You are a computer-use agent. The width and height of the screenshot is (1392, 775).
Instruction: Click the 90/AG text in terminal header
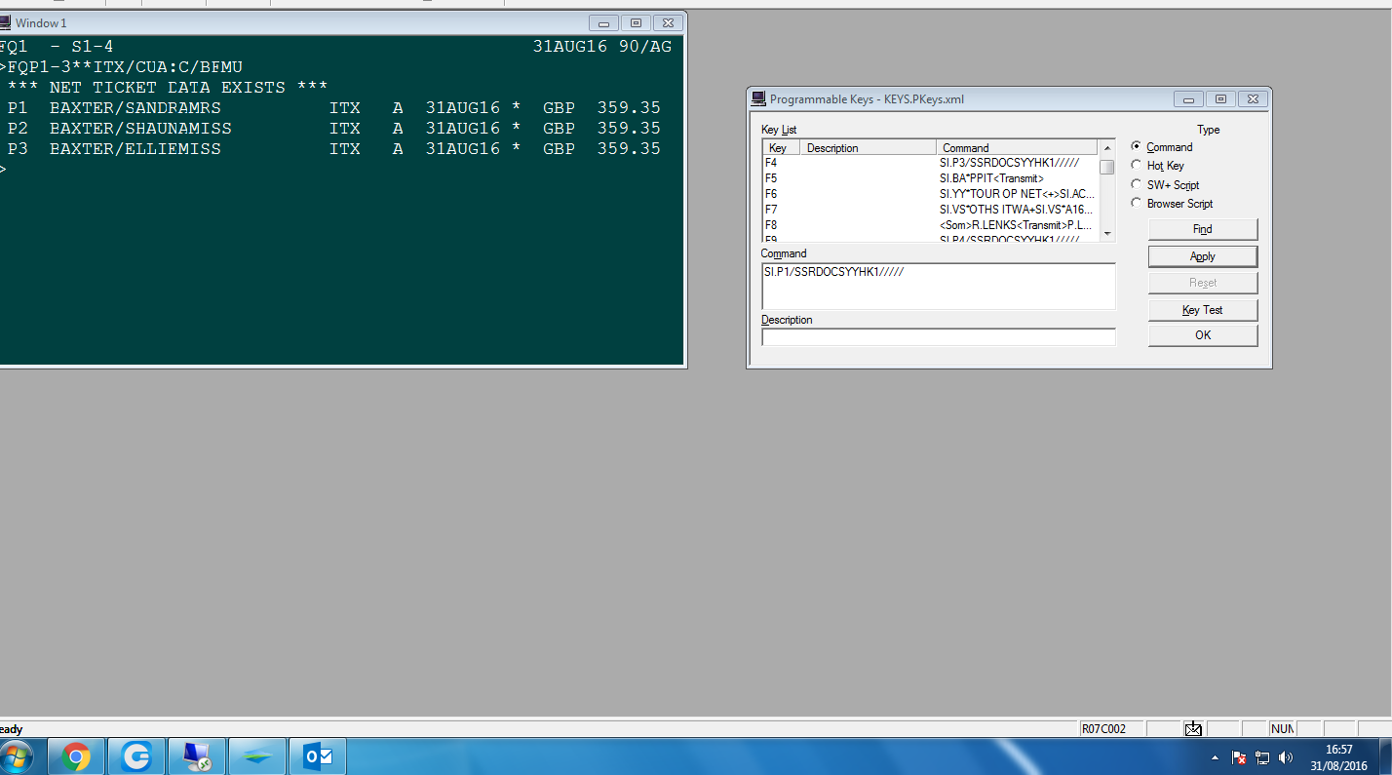(645, 47)
